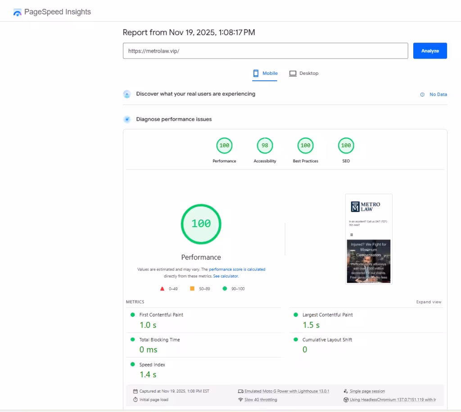The image size is (461, 412).
Task: Click the No Data info icon
Action: [422, 95]
